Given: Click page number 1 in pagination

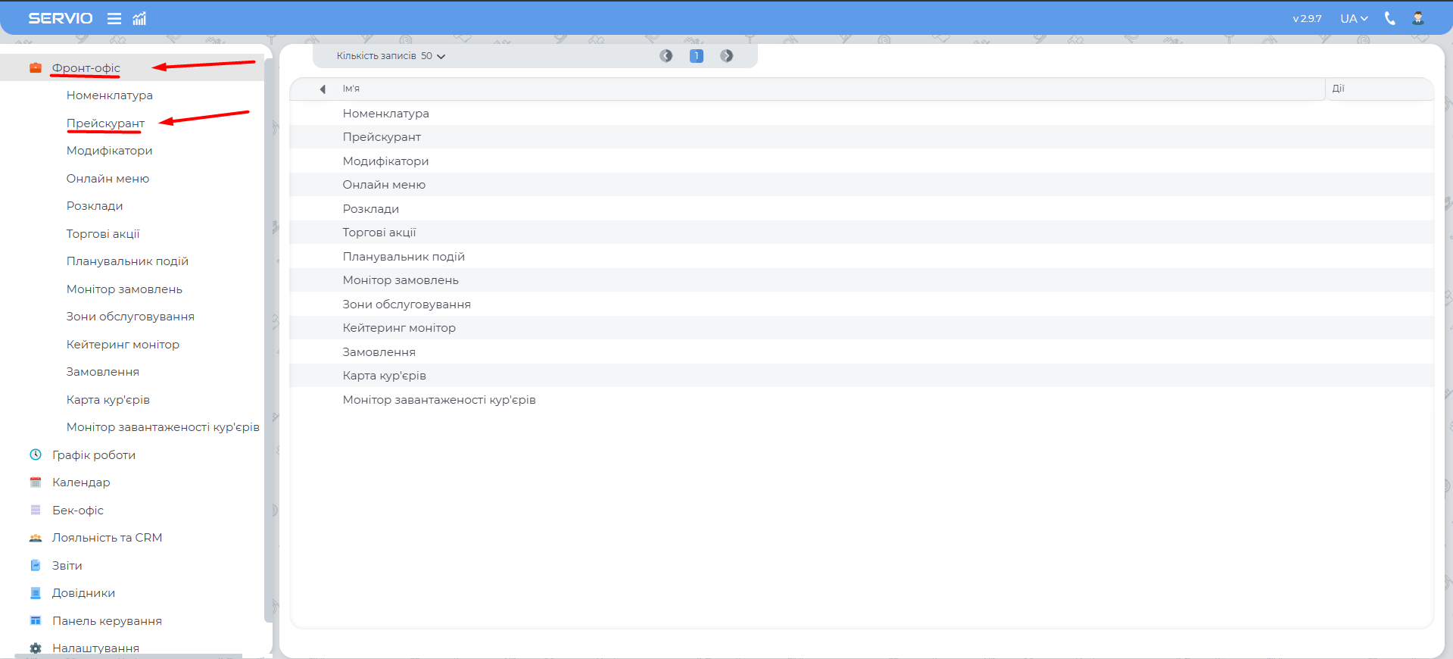Looking at the screenshot, I should (x=697, y=56).
